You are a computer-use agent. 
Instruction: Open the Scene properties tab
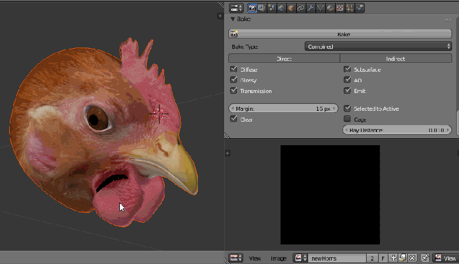pos(271,8)
